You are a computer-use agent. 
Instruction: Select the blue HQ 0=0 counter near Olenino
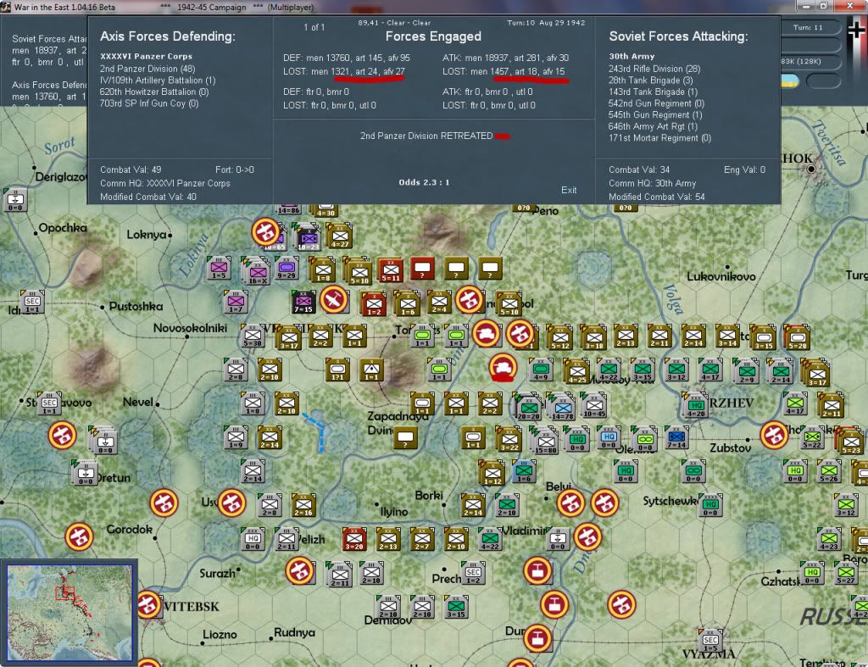tap(609, 438)
